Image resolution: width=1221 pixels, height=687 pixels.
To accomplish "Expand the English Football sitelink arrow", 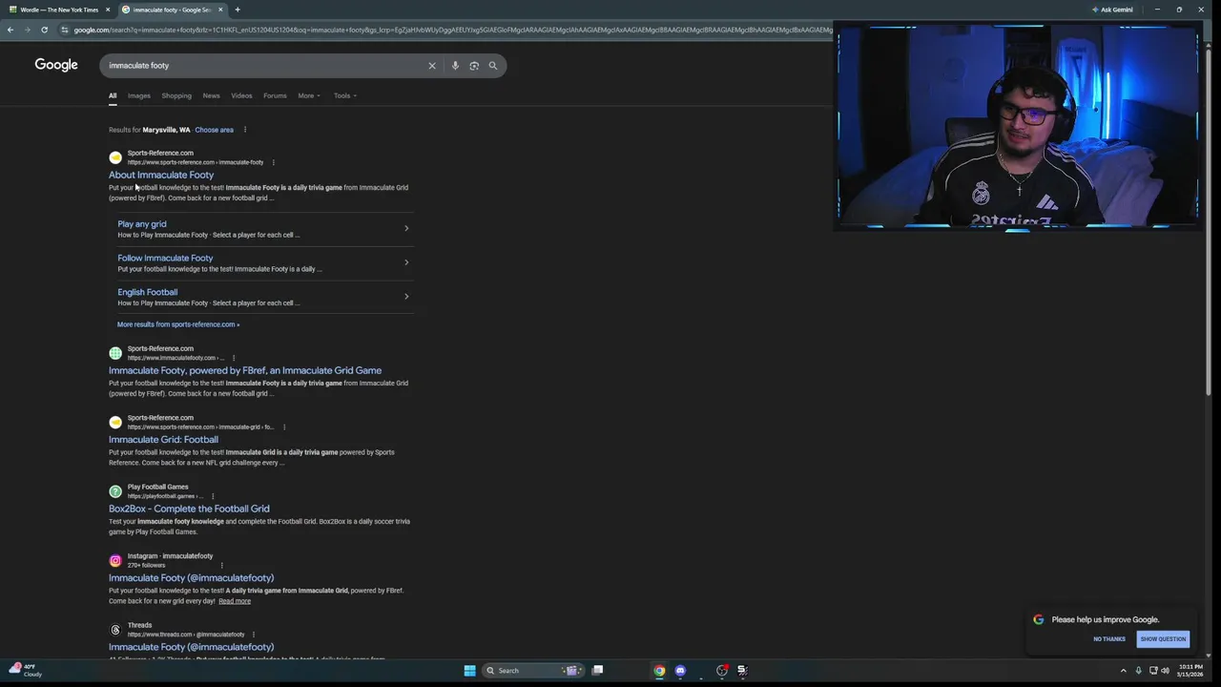I will coord(406,297).
